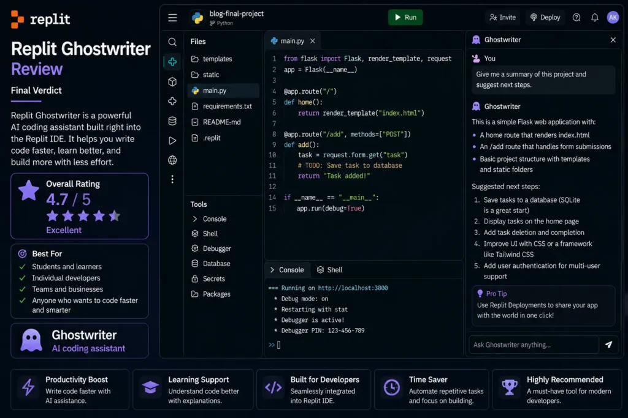Open the cube packages sidebar icon
Screen dimensions: 628x418
coord(172,81)
